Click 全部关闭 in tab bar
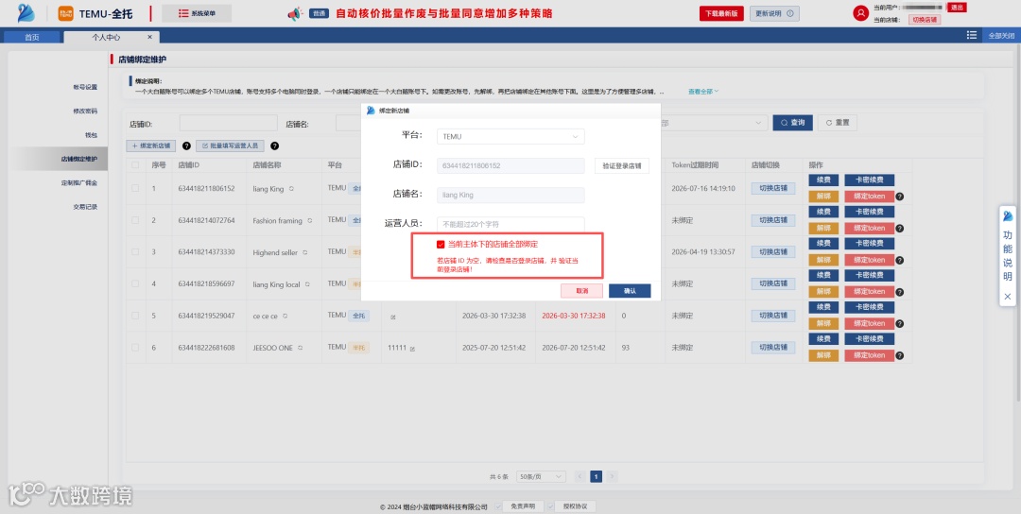Screen dimensions: 1021x514 [1001, 36]
